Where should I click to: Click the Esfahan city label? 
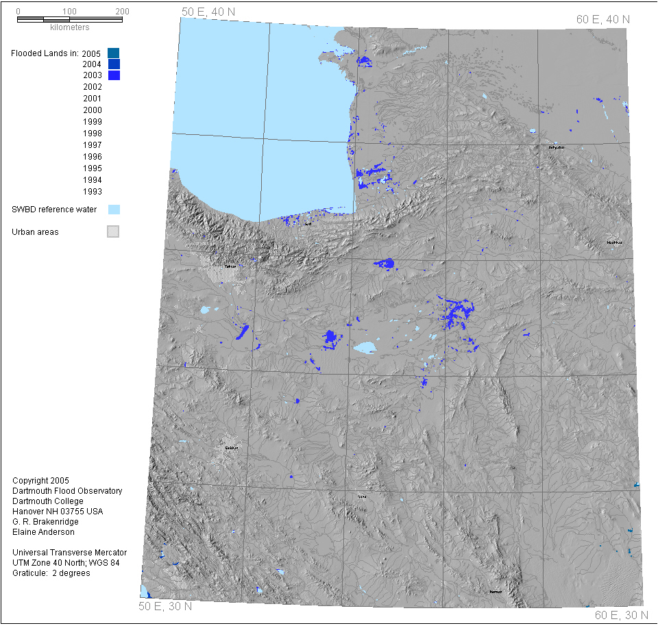(231, 449)
